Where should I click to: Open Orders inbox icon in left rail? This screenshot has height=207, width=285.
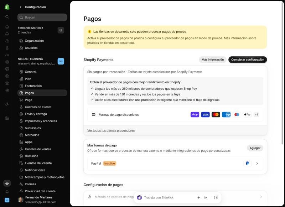point(7,34)
